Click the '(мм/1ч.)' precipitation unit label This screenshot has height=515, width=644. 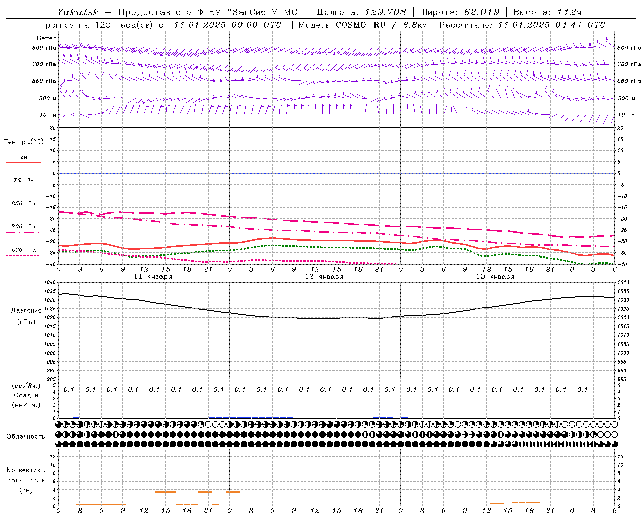[26, 405]
